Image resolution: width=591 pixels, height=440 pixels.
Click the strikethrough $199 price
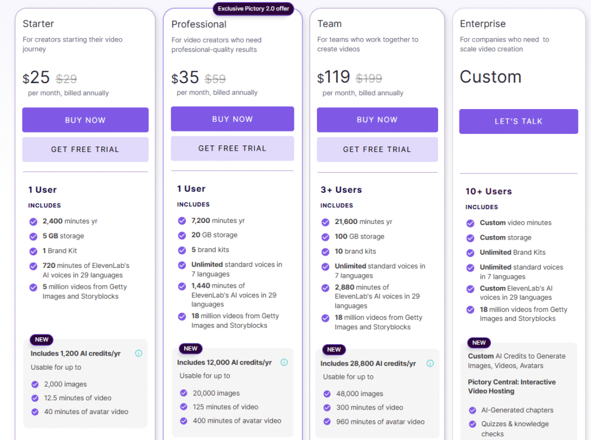click(369, 79)
